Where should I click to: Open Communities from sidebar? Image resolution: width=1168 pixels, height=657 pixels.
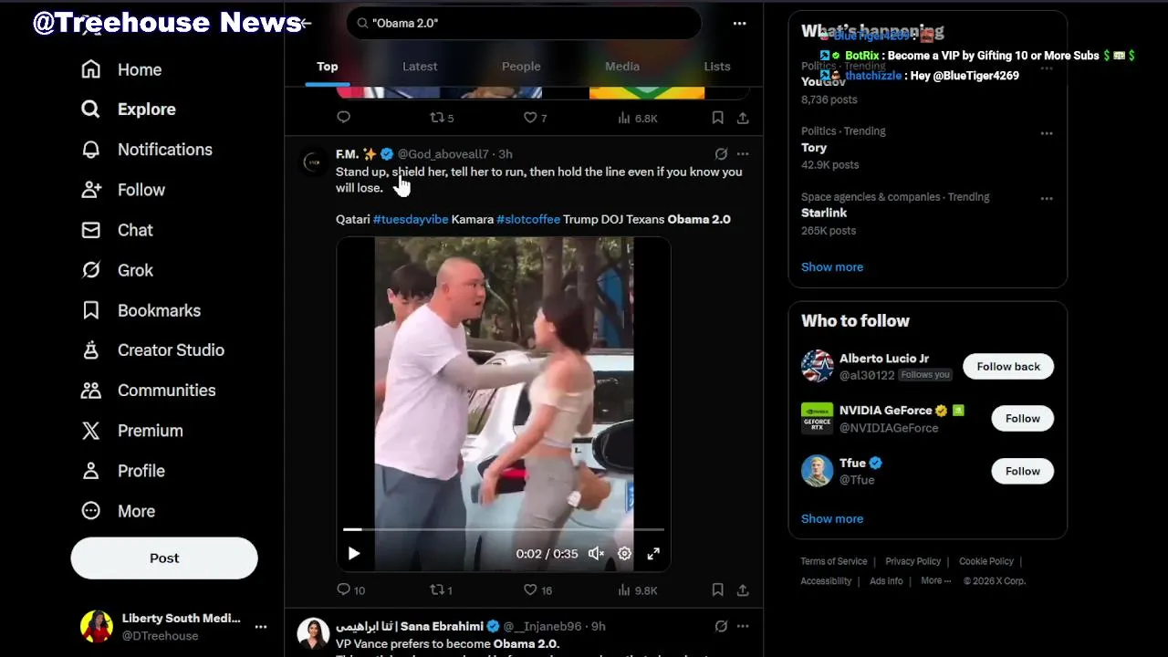[148, 391]
